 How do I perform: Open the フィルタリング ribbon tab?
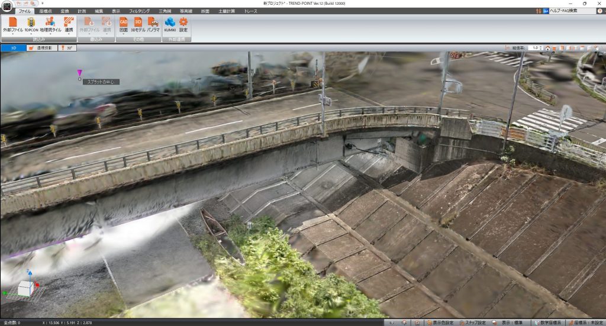[x=139, y=11]
